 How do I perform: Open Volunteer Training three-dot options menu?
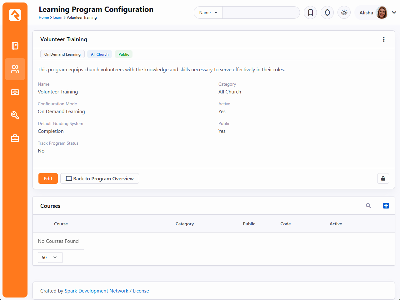coord(384,39)
